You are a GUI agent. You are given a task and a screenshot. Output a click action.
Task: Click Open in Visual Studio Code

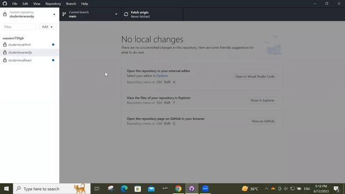coord(254,77)
